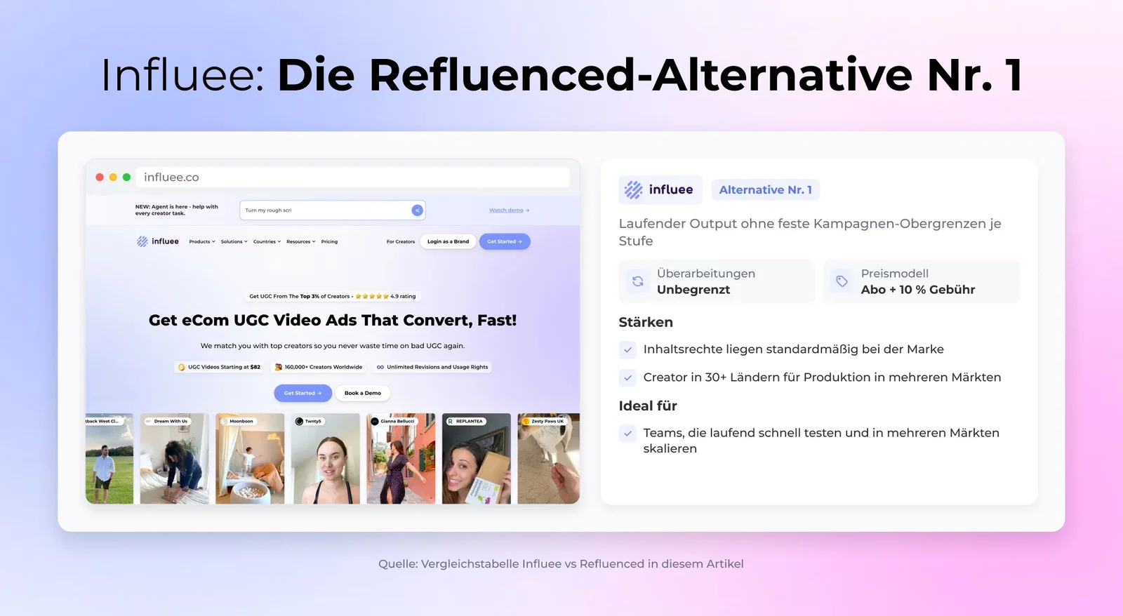
Task: Click the check icon next to Creator in 30+ Ländern
Action: [627, 377]
